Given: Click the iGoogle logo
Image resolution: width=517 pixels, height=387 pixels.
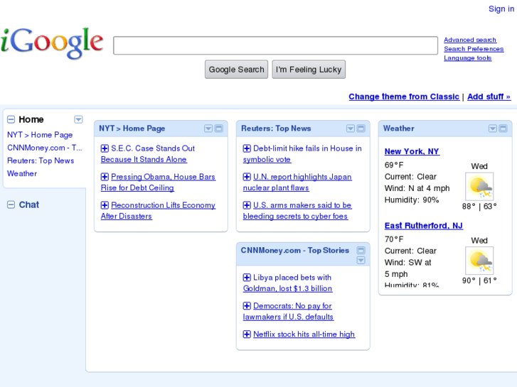Looking at the screenshot, I should (x=52, y=43).
